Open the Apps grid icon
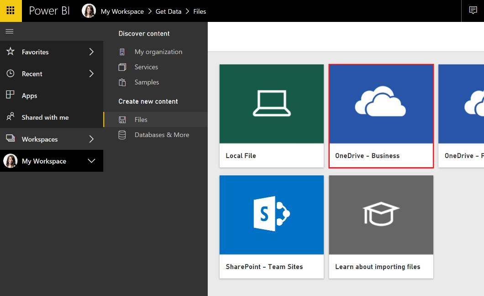 [x=10, y=95]
